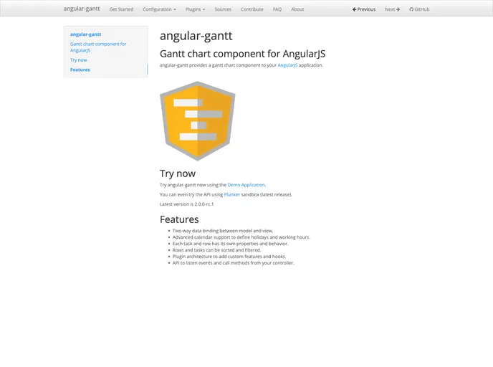Expand the Plugins dropdown menu
Screen dimensions: 493x367
195,9
